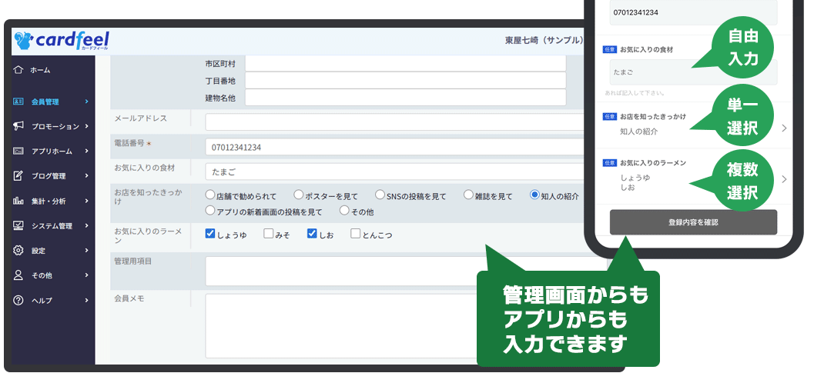Click the プロモーション megaphone icon
The width and height of the screenshot is (814, 383).
pos(18,126)
